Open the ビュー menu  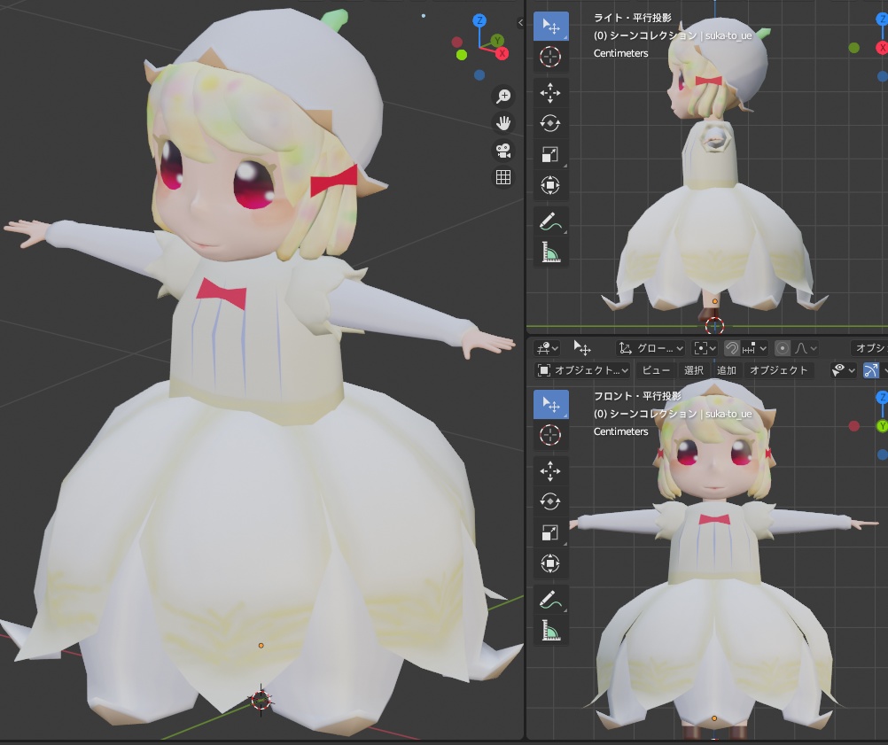click(x=655, y=370)
